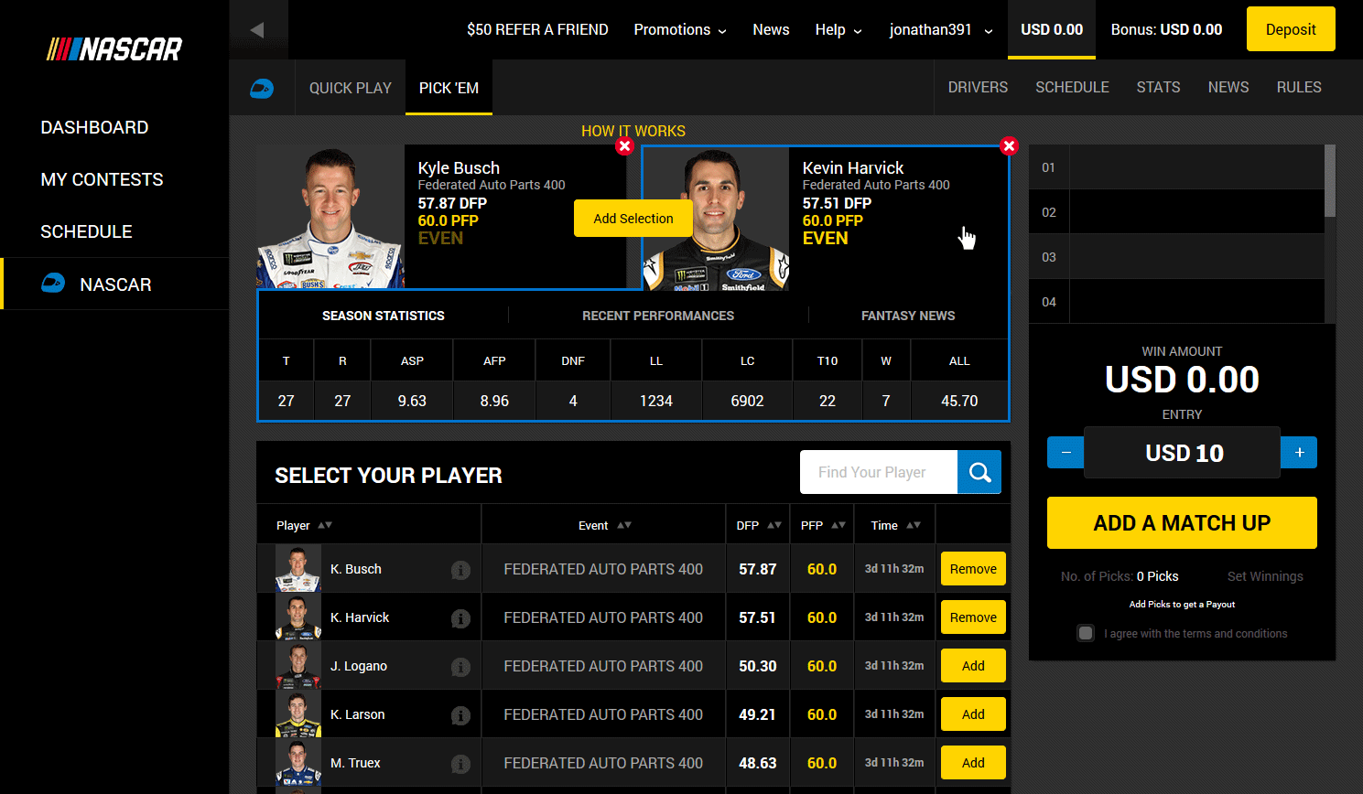Click helmet icon in NASCAR sidebar item
The image size is (1363, 794).
pos(53,284)
